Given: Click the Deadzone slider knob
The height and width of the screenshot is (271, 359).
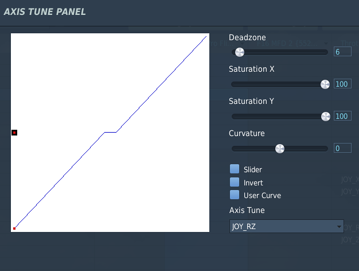Looking at the screenshot, I should click(240, 52).
